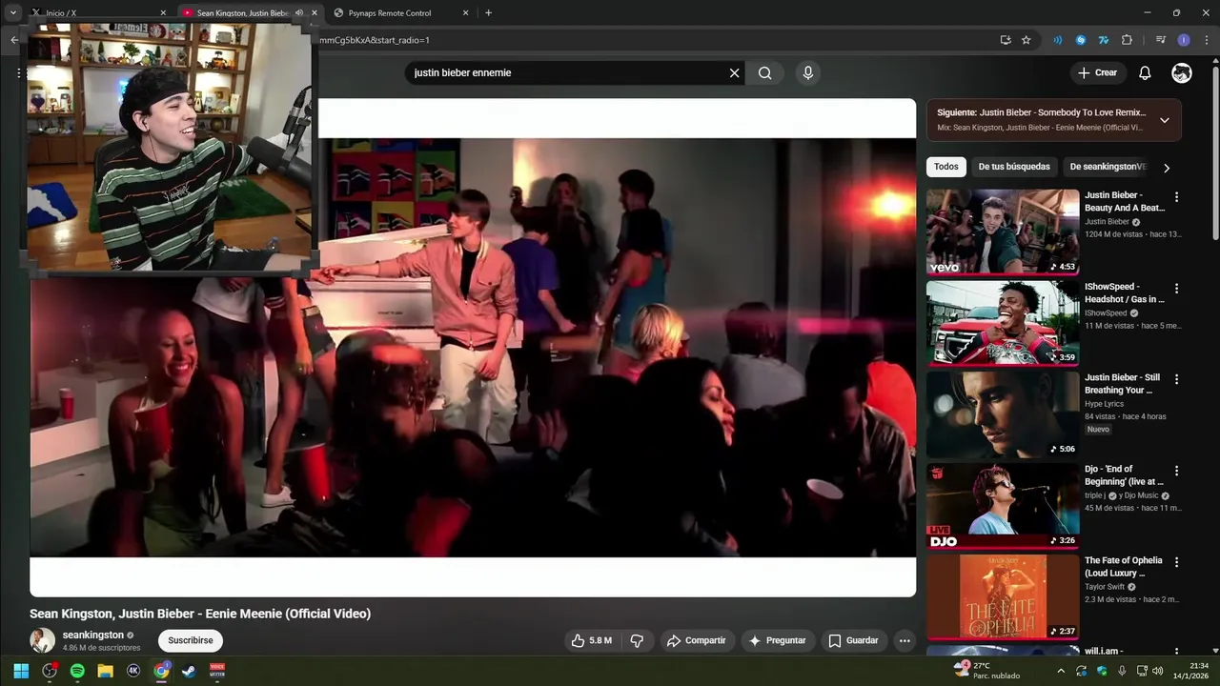Open Djo End of Beginning thumbnail
The image size is (1220, 686).
click(x=1003, y=506)
